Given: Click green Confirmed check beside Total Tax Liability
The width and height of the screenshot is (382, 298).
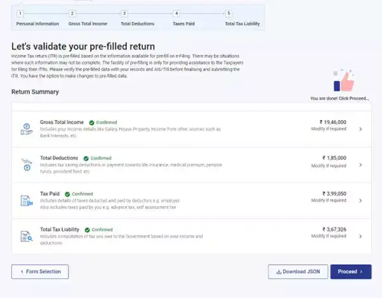Looking at the screenshot, I should [x=87, y=229].
